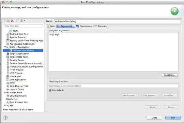184x123 pixels.
Task: Focus the Name text field
Action: pos(117,21)
